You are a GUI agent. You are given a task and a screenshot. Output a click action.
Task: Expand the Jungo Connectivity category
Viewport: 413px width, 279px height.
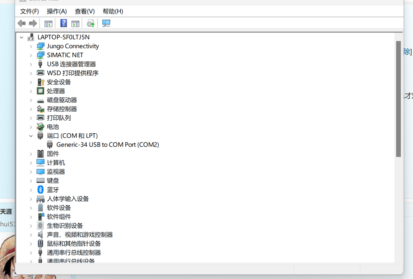coord(31,46)
